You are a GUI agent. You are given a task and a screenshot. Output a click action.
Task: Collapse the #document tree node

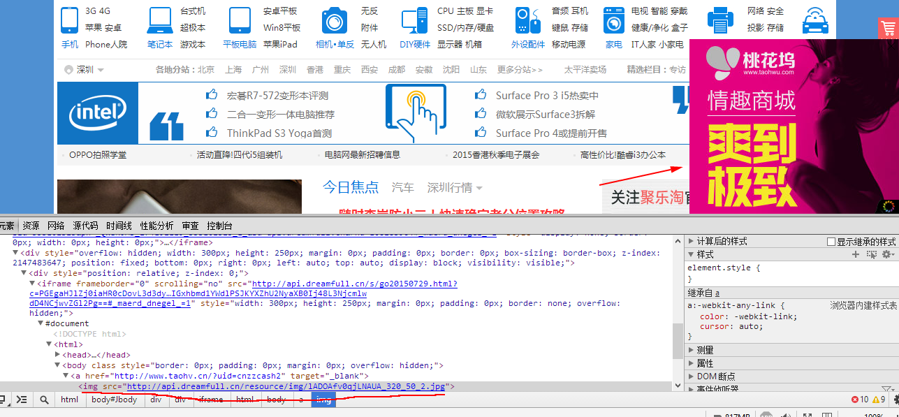(x=41, y=323)
